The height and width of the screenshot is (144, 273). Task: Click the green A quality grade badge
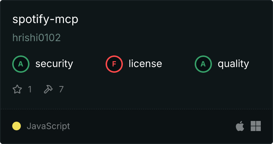[203, 64]
